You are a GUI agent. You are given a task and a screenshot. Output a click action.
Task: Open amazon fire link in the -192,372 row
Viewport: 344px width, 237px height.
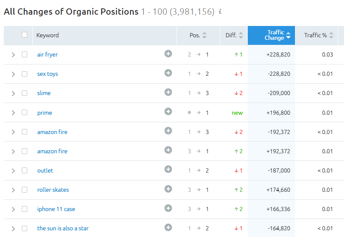52,132
